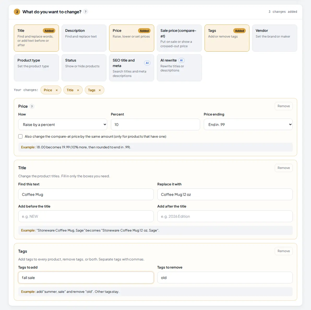Click the 'Find this text' input field

point(86,194)
